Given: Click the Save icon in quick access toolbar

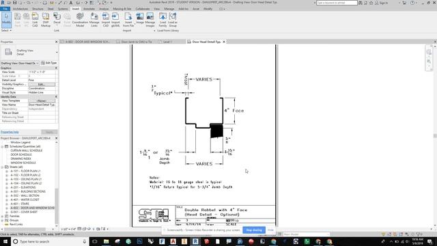Looking at the screenshot, I should [x=15, y=3].
